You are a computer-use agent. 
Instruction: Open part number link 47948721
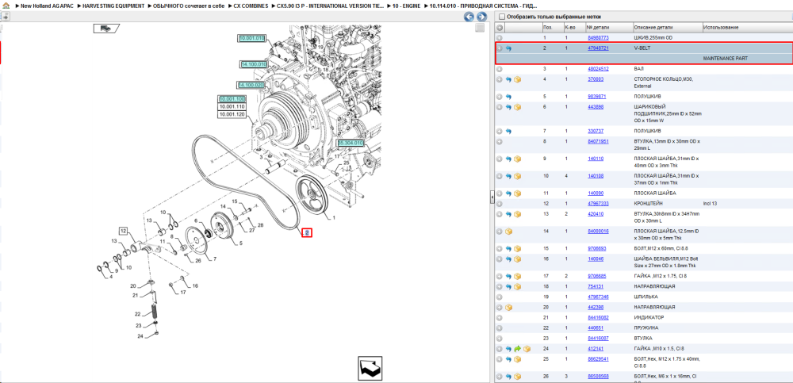[598, 48]
